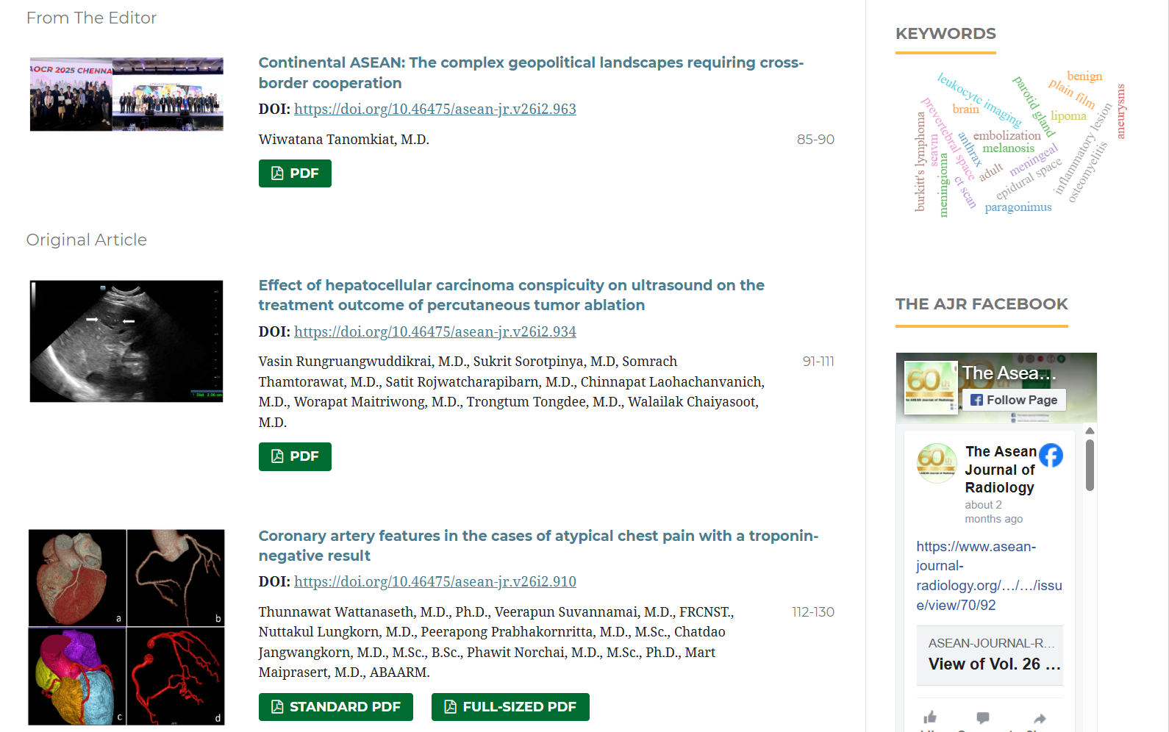The image size is (1169, 732).
Task: Follow the Asean Journal Facebook page
Action: tap(1014, 400)
